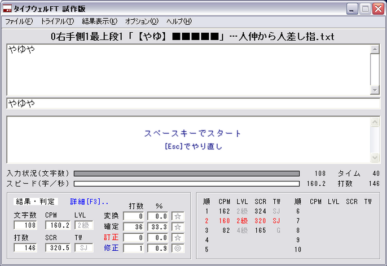Open the ヘルプ(H) menu

(x=179, y=21)
